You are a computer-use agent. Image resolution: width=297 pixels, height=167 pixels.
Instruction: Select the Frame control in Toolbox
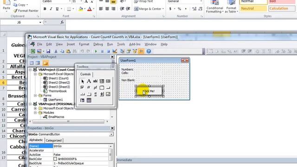pos(102,88)
